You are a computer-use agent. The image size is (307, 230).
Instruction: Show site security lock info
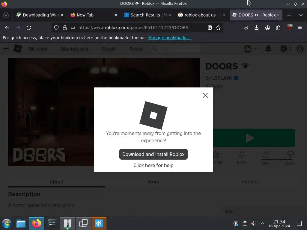pos(65,28)
